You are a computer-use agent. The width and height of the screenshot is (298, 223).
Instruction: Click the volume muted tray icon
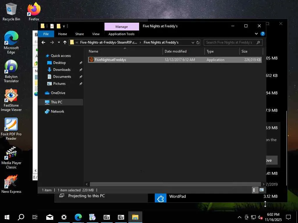coord(260,217)
